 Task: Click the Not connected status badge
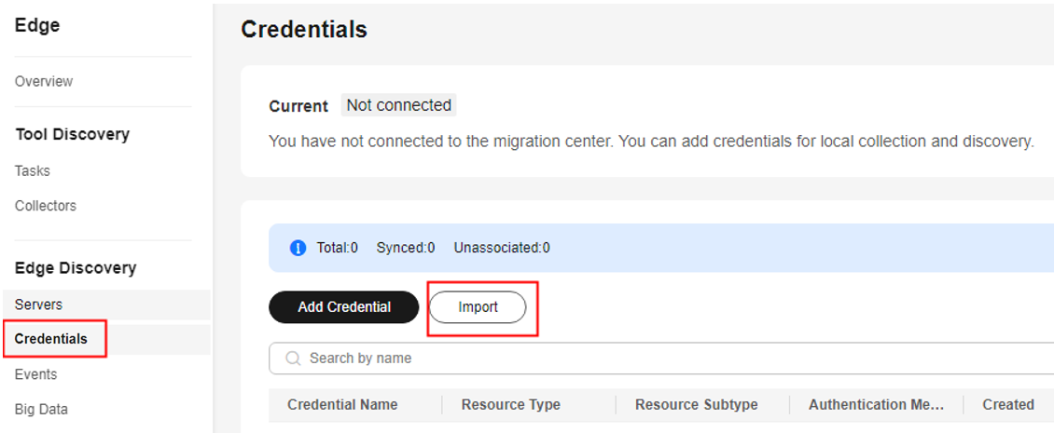(398, 105)
